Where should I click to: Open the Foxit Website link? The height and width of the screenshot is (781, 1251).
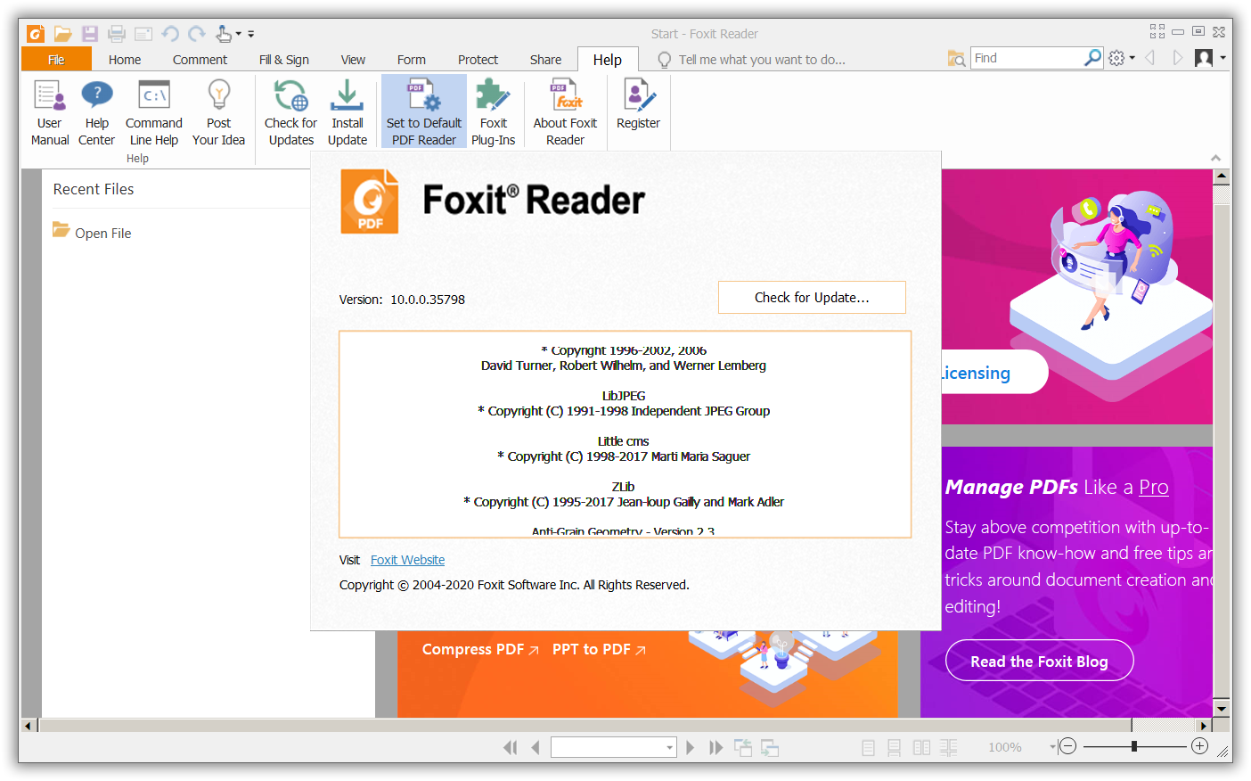pyautogui.click(x=407, y=560)
